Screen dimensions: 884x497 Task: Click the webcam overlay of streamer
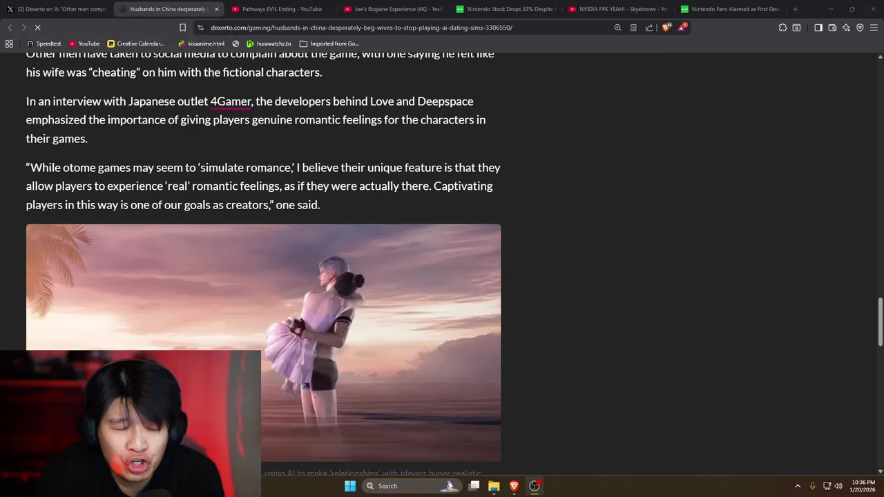coord(131,424)
